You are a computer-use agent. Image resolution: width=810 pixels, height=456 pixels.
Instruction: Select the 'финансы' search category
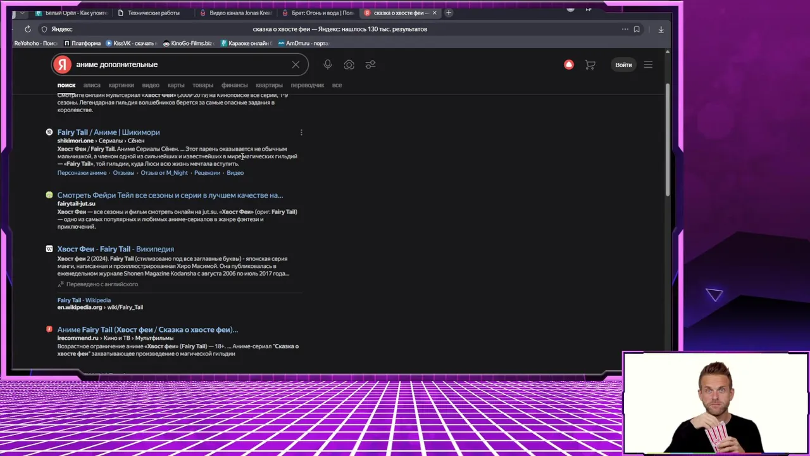click(x=235, y=85)
